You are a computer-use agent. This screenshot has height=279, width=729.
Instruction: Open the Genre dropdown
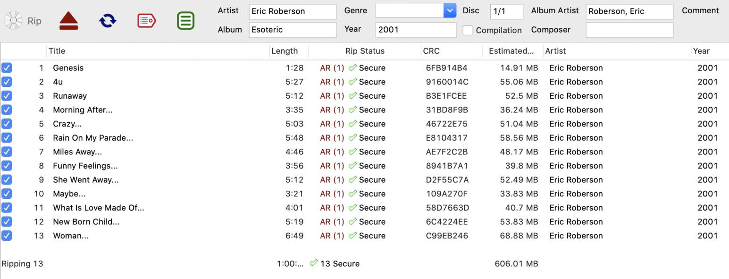[x=450, y=10]
